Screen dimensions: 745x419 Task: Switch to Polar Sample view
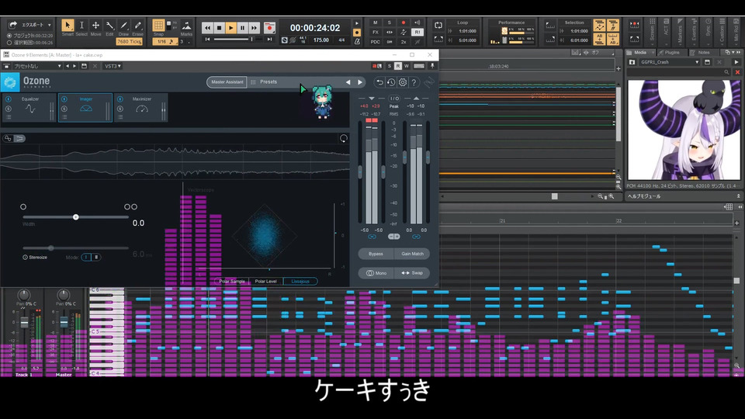(232, 281)
